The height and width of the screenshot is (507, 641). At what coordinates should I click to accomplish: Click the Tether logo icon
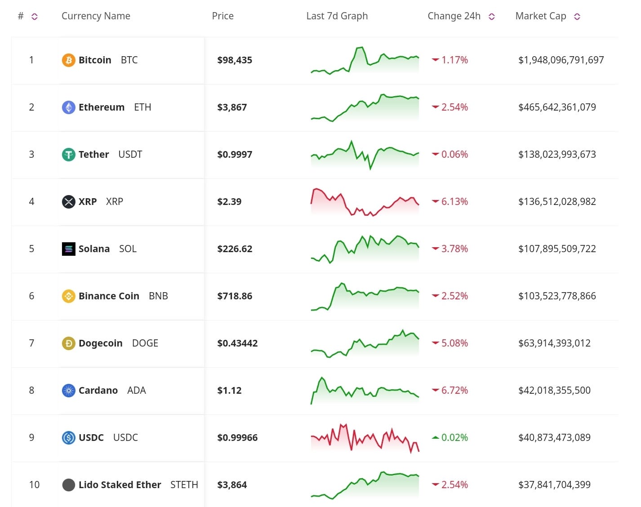68,155
